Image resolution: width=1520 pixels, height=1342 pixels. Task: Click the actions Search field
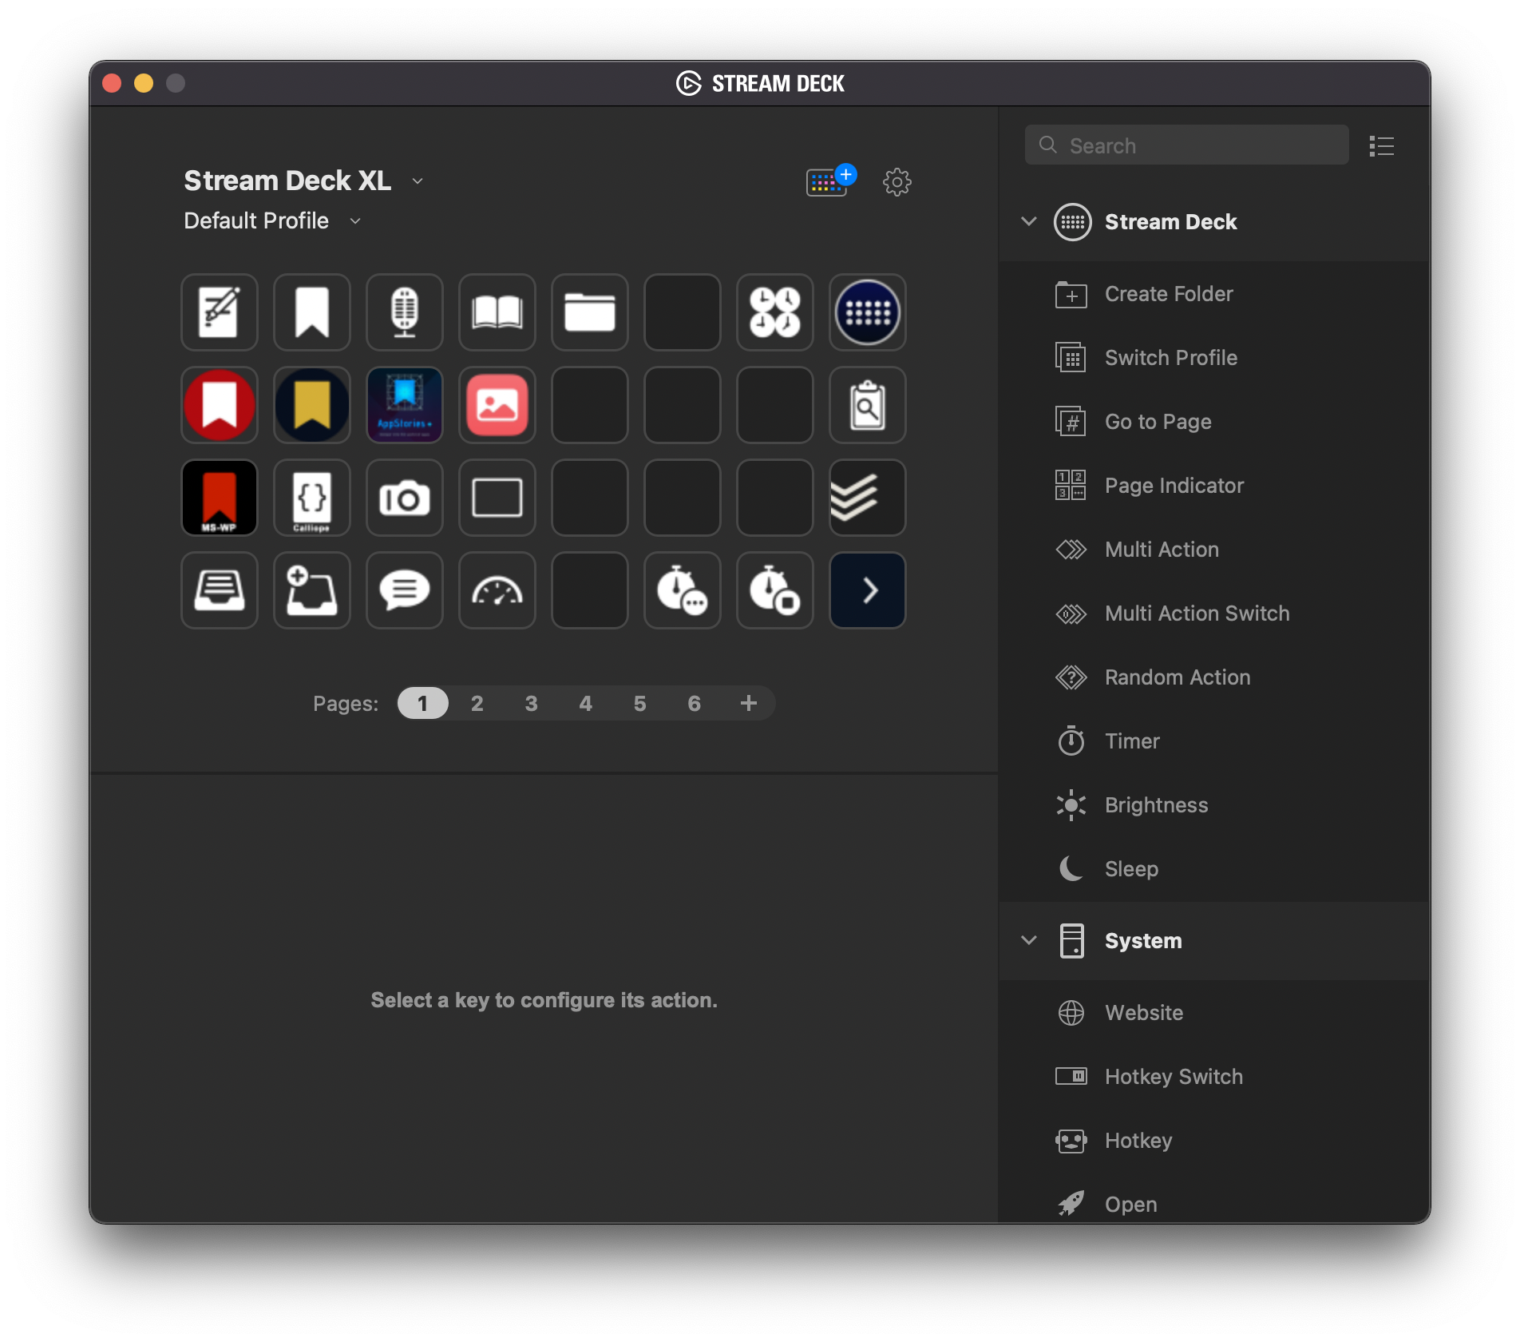click(1187, 145)
